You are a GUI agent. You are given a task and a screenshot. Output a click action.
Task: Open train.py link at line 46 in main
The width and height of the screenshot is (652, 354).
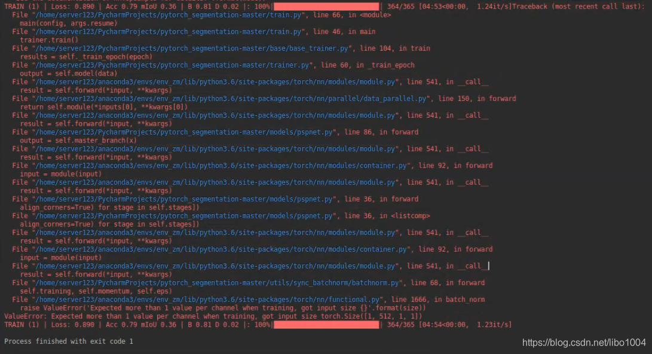point(169,32)
